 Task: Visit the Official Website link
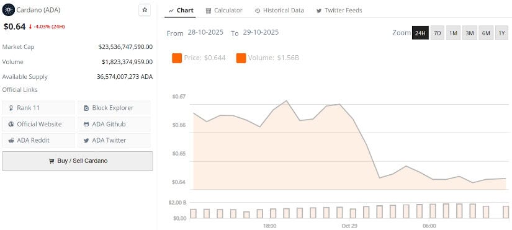[38, 124]
